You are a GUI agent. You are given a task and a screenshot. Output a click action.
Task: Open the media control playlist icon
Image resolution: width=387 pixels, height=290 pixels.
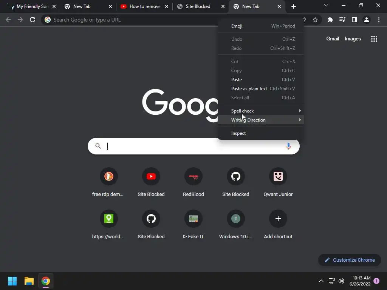click(x=342, y=20)
